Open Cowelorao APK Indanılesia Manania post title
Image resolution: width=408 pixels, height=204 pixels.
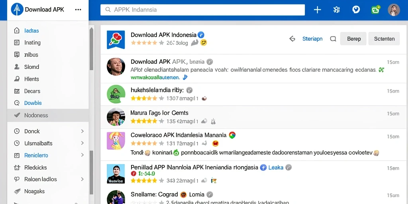[178, 135]
